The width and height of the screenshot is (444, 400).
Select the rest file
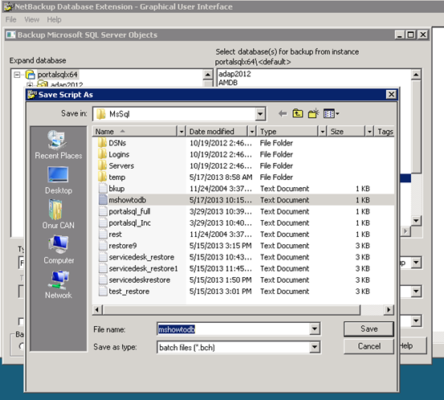[x=115, y=235]
